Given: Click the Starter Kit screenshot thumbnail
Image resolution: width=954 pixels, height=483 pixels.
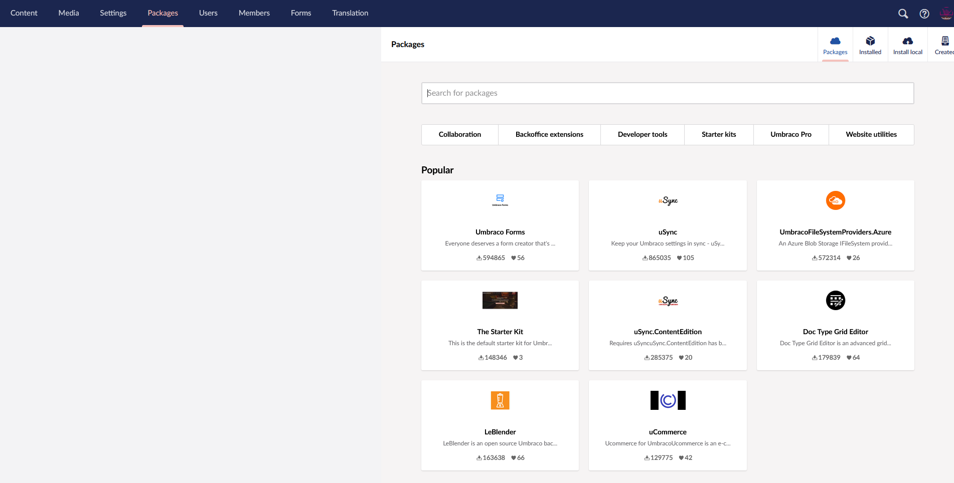Looking at the screenshot, I should click(500, 300).
